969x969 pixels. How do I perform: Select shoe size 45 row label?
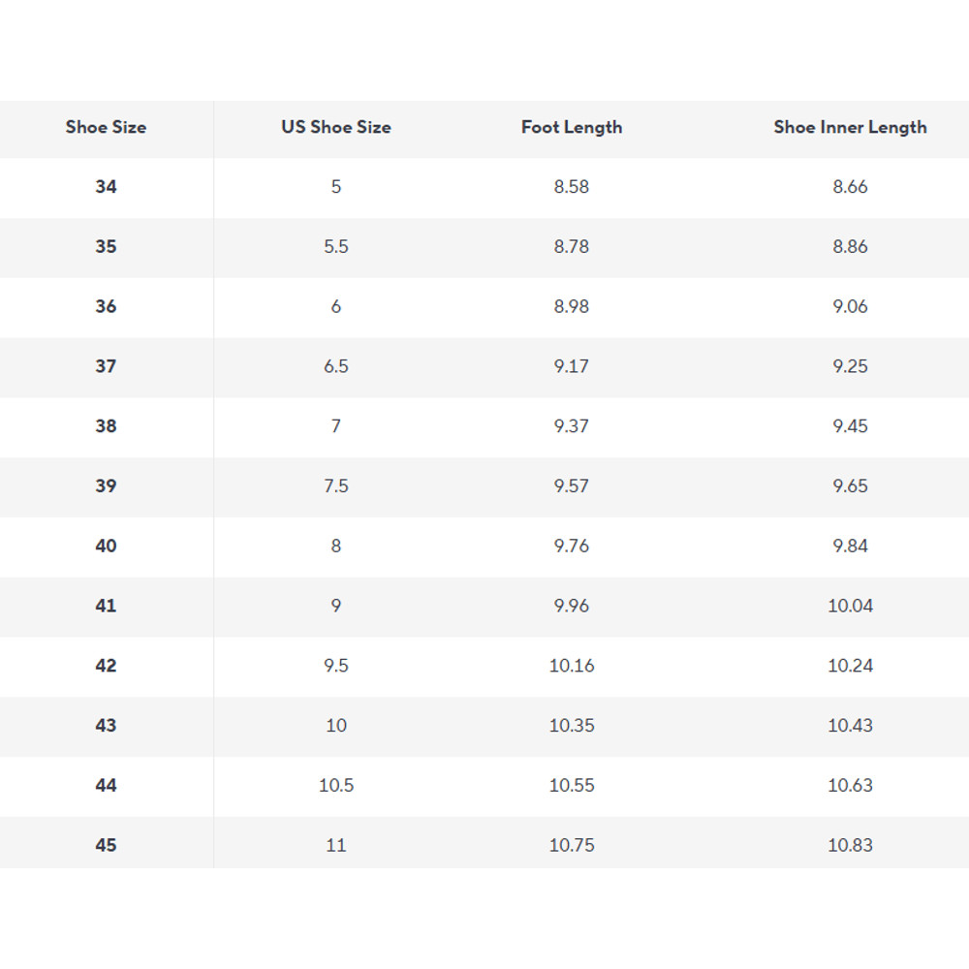(x=106, y=846)
